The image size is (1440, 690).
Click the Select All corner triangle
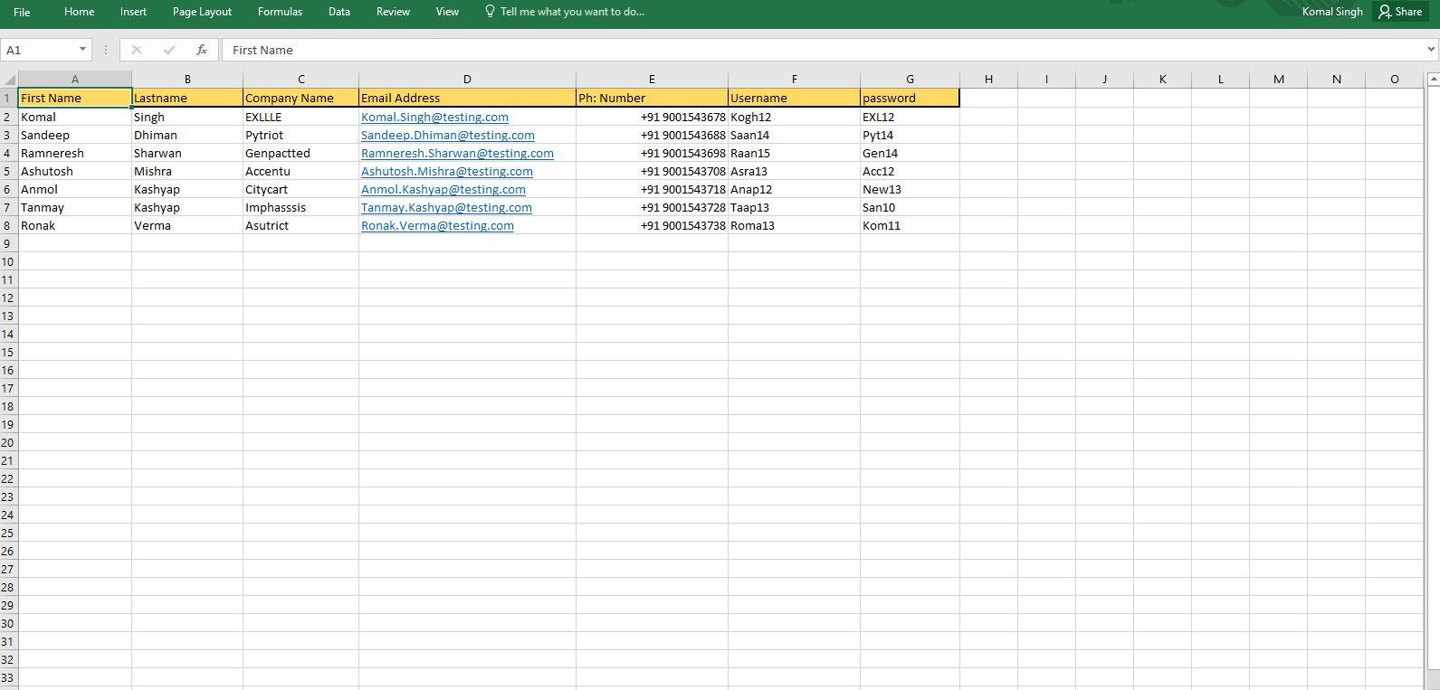9,79
